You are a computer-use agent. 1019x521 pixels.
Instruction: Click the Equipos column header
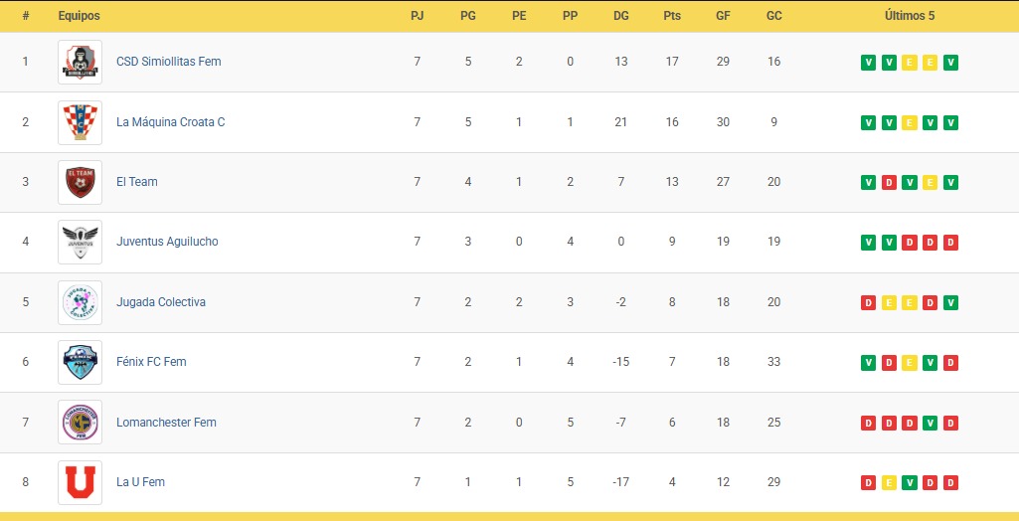tap(79, 16)
